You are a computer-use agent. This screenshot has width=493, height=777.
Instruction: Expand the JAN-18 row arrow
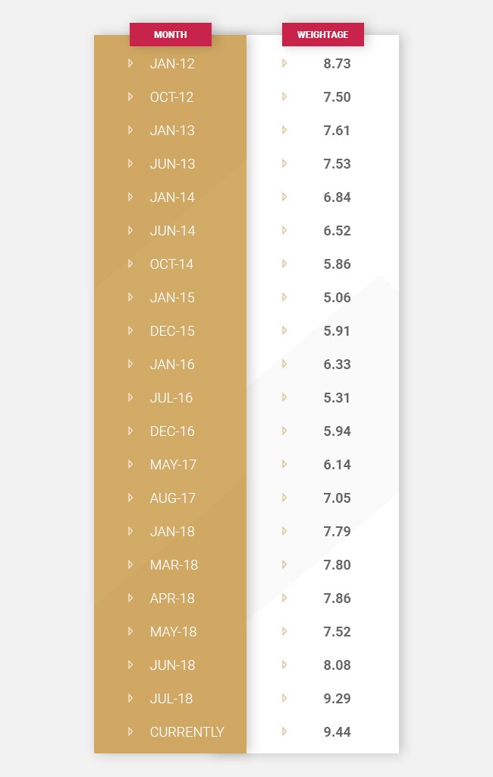[130, 531]
